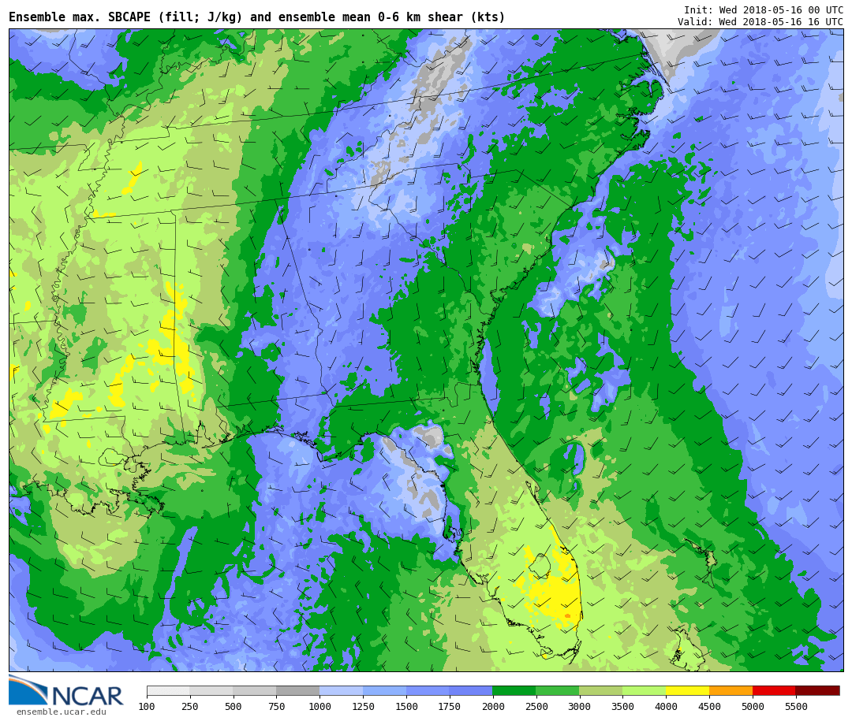
Task: Open the ensemble.ucar.edu link text
Action: point(61,712)
